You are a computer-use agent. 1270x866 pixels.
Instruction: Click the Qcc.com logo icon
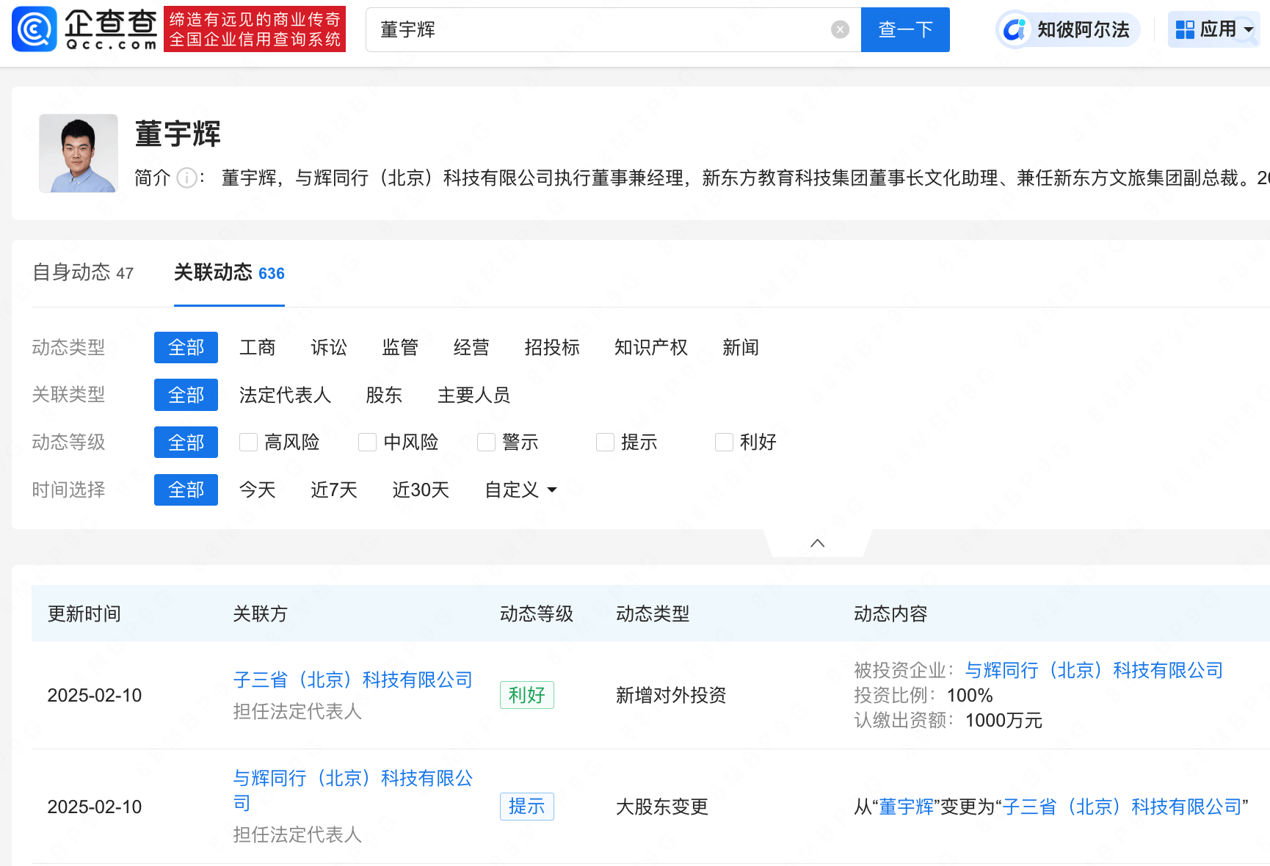(x=34, y=29)
